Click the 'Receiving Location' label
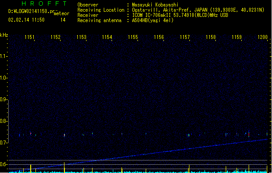Screen dimensions: 272x173 click(101, 10)
